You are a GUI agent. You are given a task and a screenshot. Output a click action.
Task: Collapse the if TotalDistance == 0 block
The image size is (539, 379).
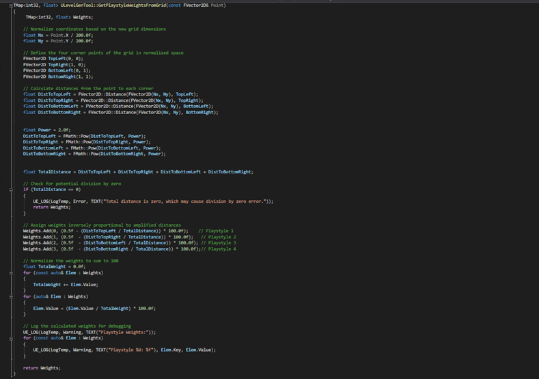click(x=10, y=190)
